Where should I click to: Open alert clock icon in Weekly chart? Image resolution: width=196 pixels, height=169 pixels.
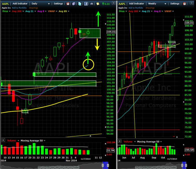(184, 4)
